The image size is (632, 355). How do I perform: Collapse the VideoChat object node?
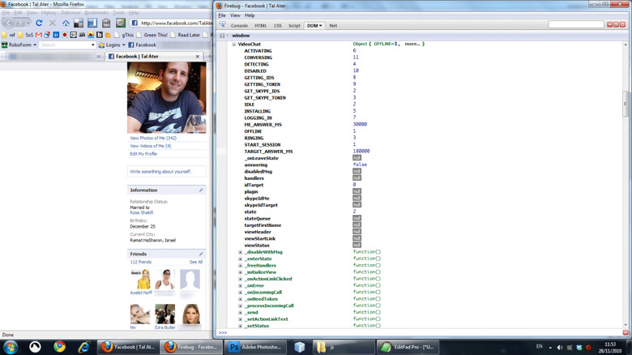tap(234, 44)
